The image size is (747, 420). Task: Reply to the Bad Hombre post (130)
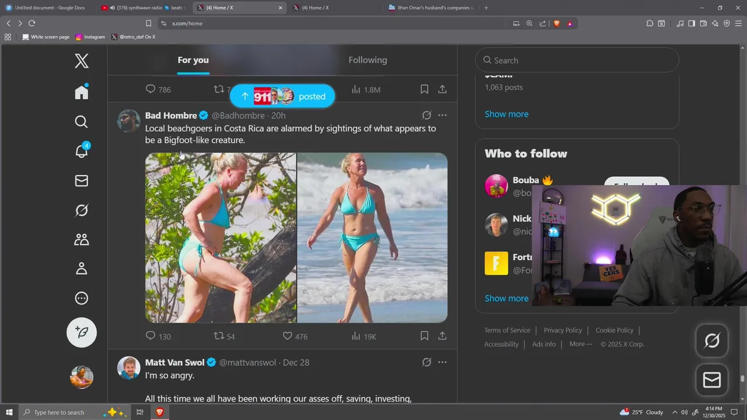click(158, 336)
